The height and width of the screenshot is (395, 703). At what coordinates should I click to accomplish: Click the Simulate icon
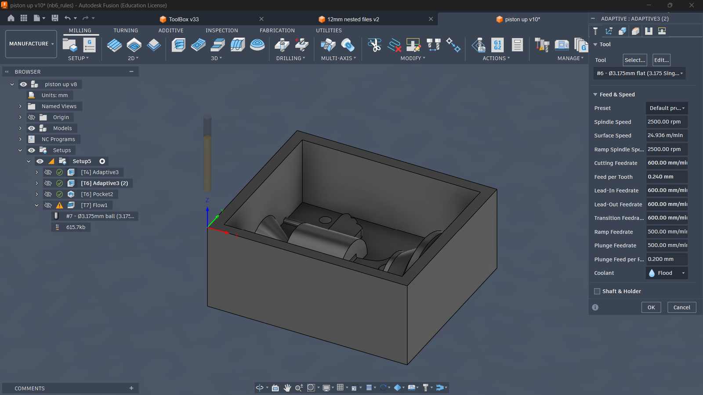point(478,45)
